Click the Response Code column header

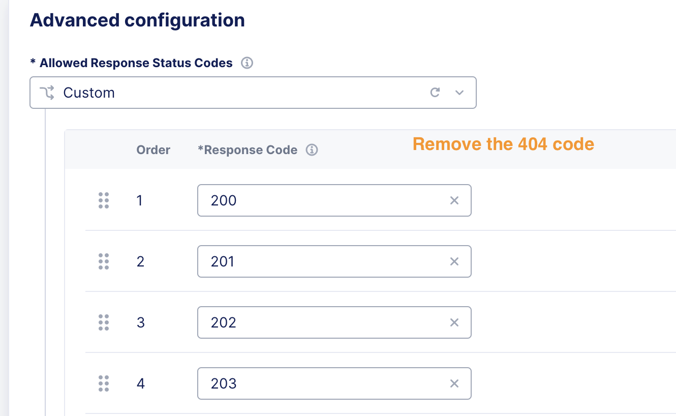(248, 150)
